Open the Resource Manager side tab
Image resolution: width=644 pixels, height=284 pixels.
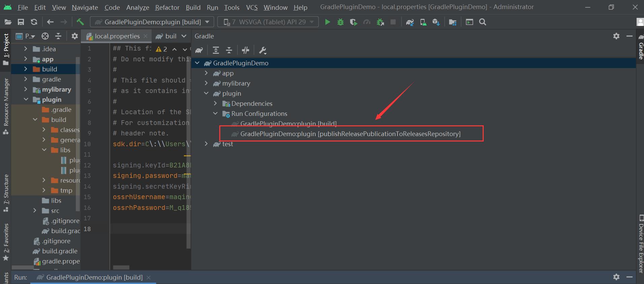coord(6,106)
